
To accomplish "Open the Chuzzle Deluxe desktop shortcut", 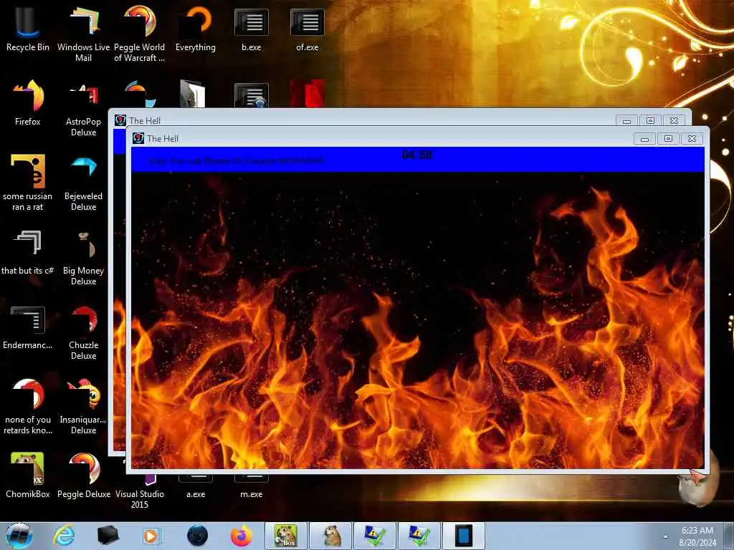I will pyautogui.click(x=83, y=332).
